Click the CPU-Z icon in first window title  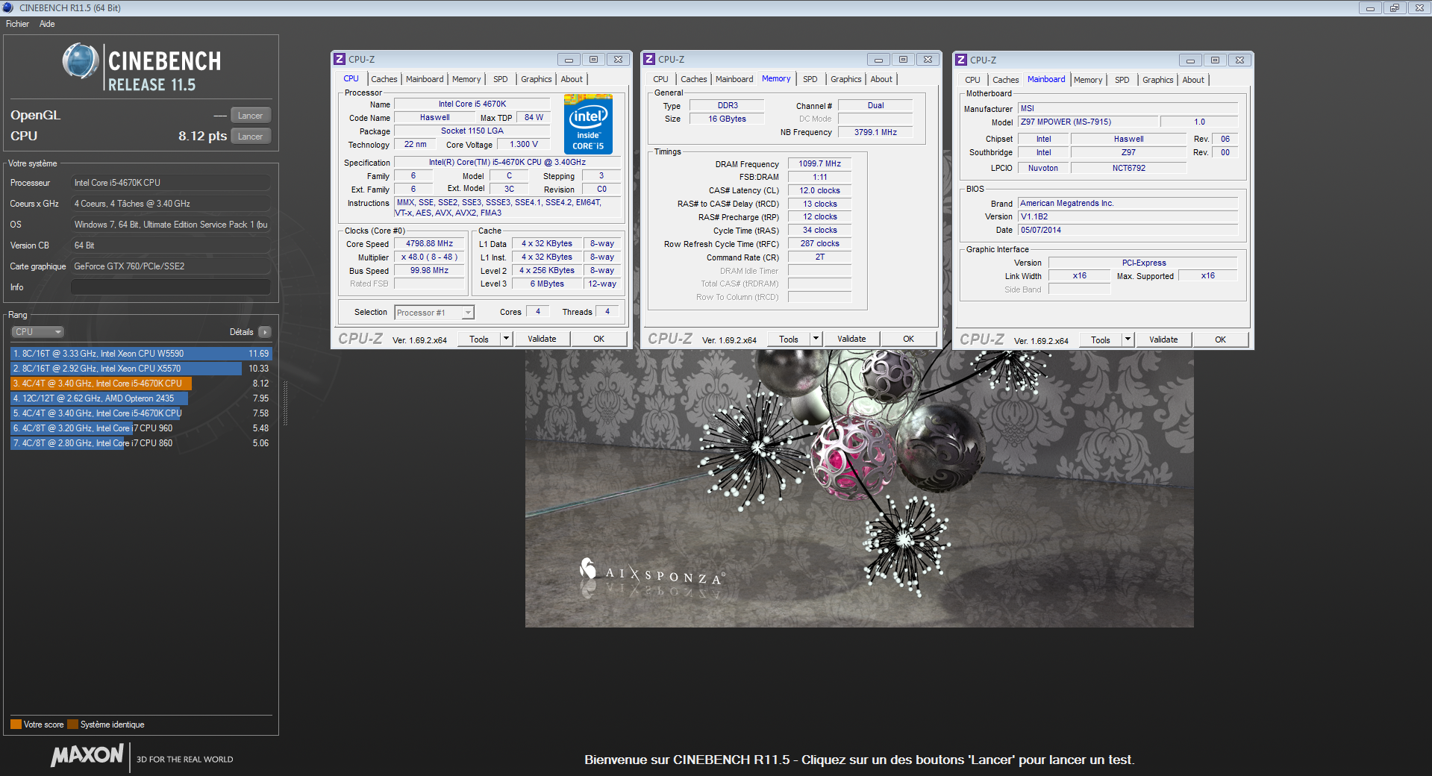[340, 59]
